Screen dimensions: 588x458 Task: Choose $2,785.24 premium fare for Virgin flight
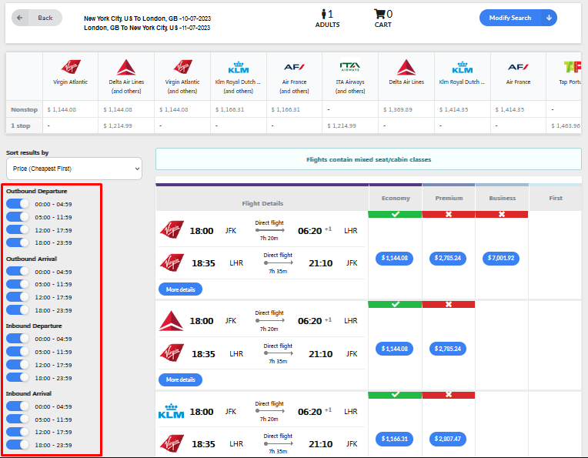tap(448, 258)
